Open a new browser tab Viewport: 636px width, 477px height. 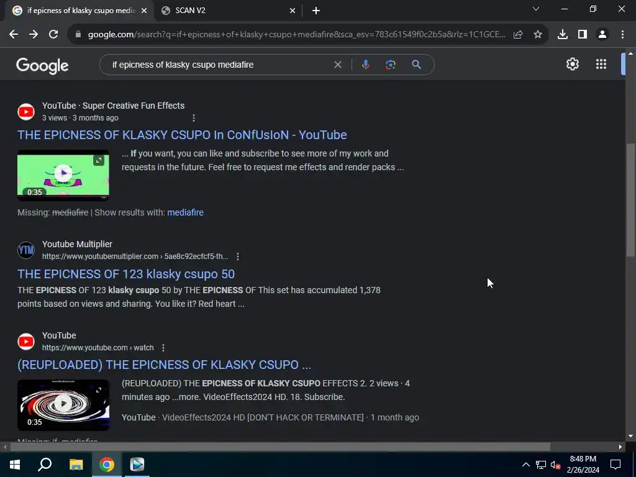tap(316, 11)
